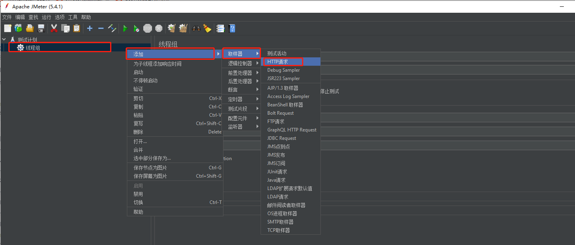Click the scissors Cut toolbar icon
The width and height of the screenshot is (575, 245).
54,28
